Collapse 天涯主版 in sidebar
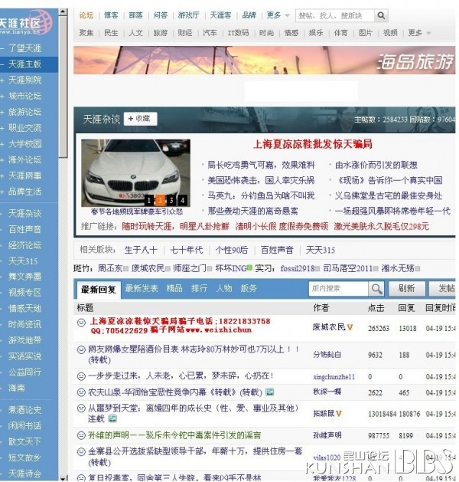The width and height of the screenshot is (459, 482). (x=2, y=64)
